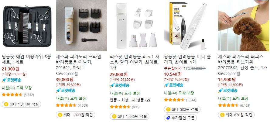The width and height of the screenshot is (270, 130).
Task: Open the mini clipper product box image
Action: click(x=190, y=26)
